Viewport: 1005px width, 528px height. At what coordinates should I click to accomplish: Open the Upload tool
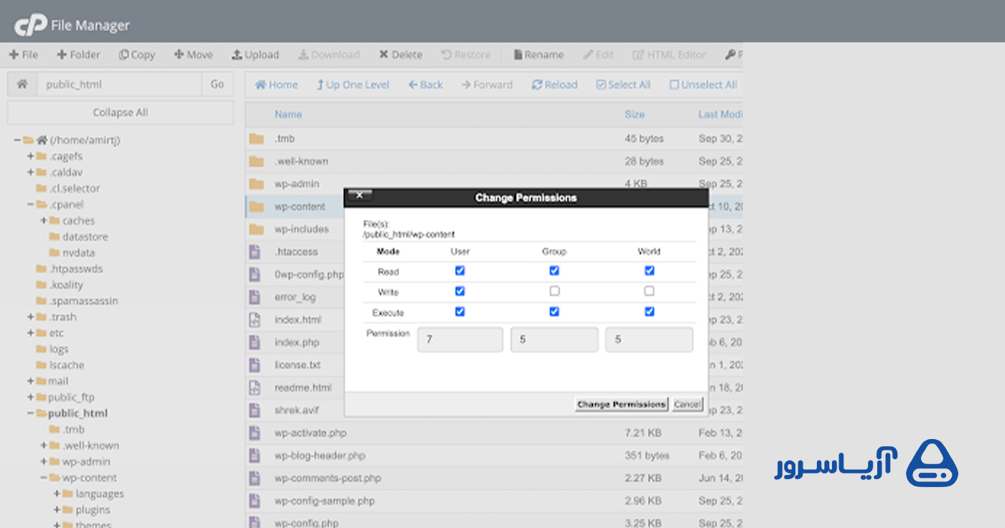[255, 55]
